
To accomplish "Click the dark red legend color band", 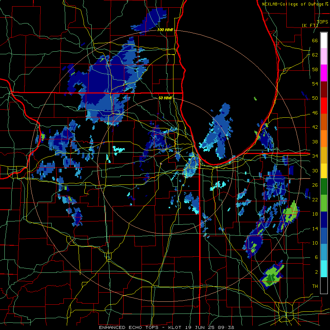I will 324,89.
